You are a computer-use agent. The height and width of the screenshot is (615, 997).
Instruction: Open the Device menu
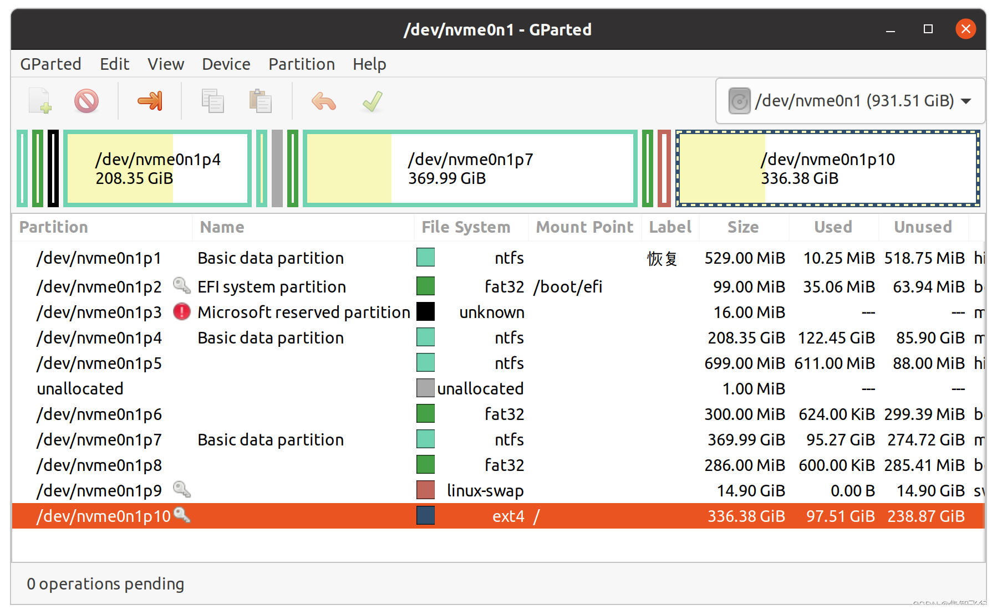click(226, 64)
